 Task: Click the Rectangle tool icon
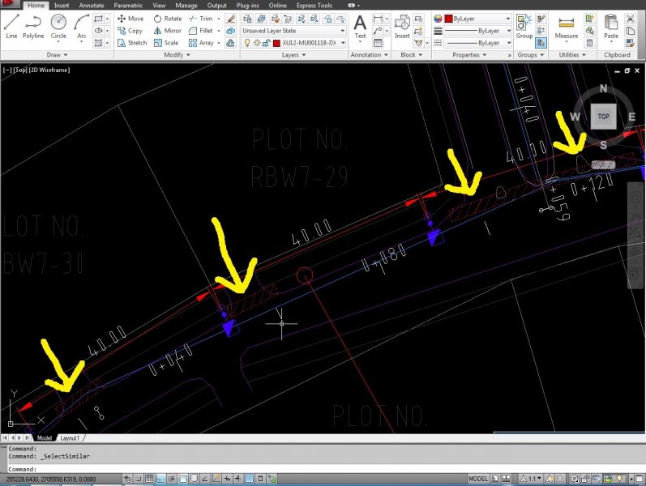pyautogui.click(x=98, y=19)
